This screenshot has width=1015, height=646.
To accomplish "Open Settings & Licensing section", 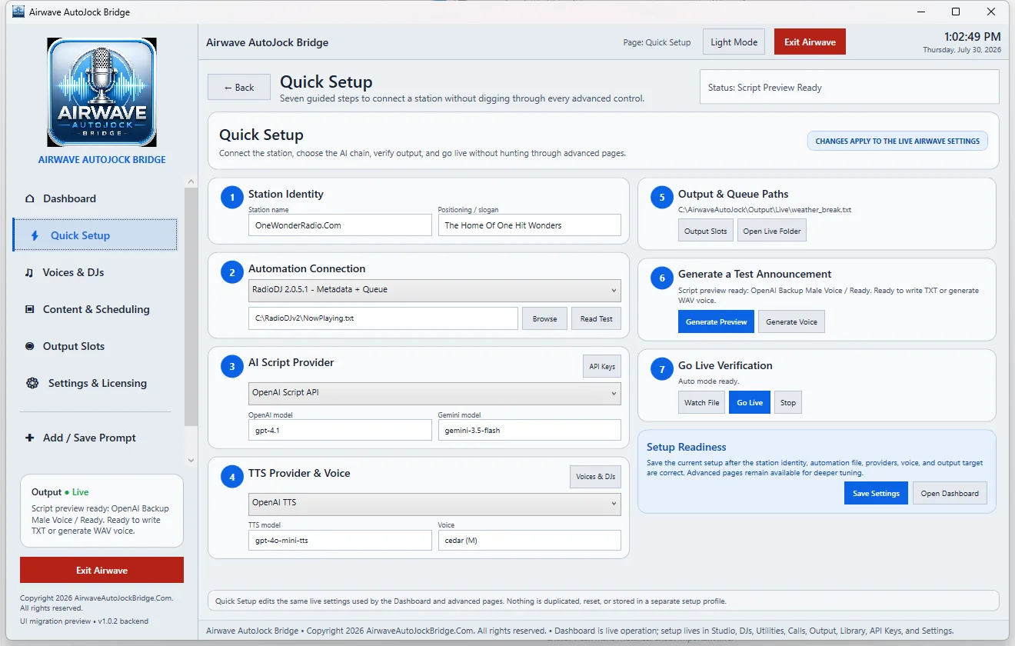I will [x=95, y=383].
